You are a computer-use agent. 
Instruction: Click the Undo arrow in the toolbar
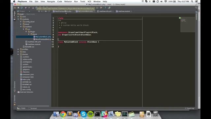(x=26, y=8)
